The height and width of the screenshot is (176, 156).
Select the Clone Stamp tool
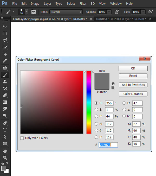tap(5, 82)
